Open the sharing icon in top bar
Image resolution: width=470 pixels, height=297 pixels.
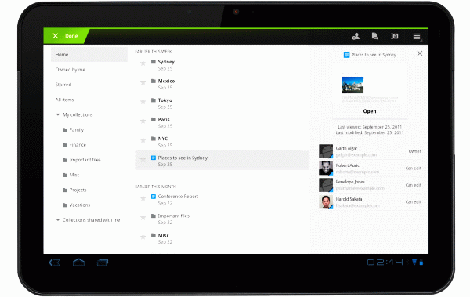[356, 36]
